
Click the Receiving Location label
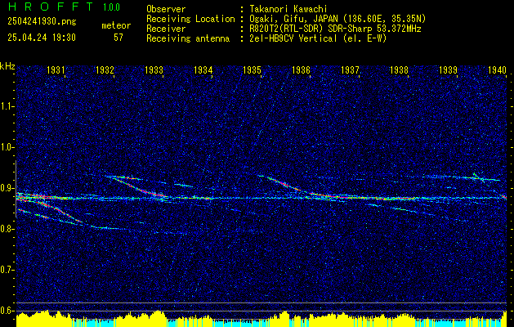tap(190, 19)
